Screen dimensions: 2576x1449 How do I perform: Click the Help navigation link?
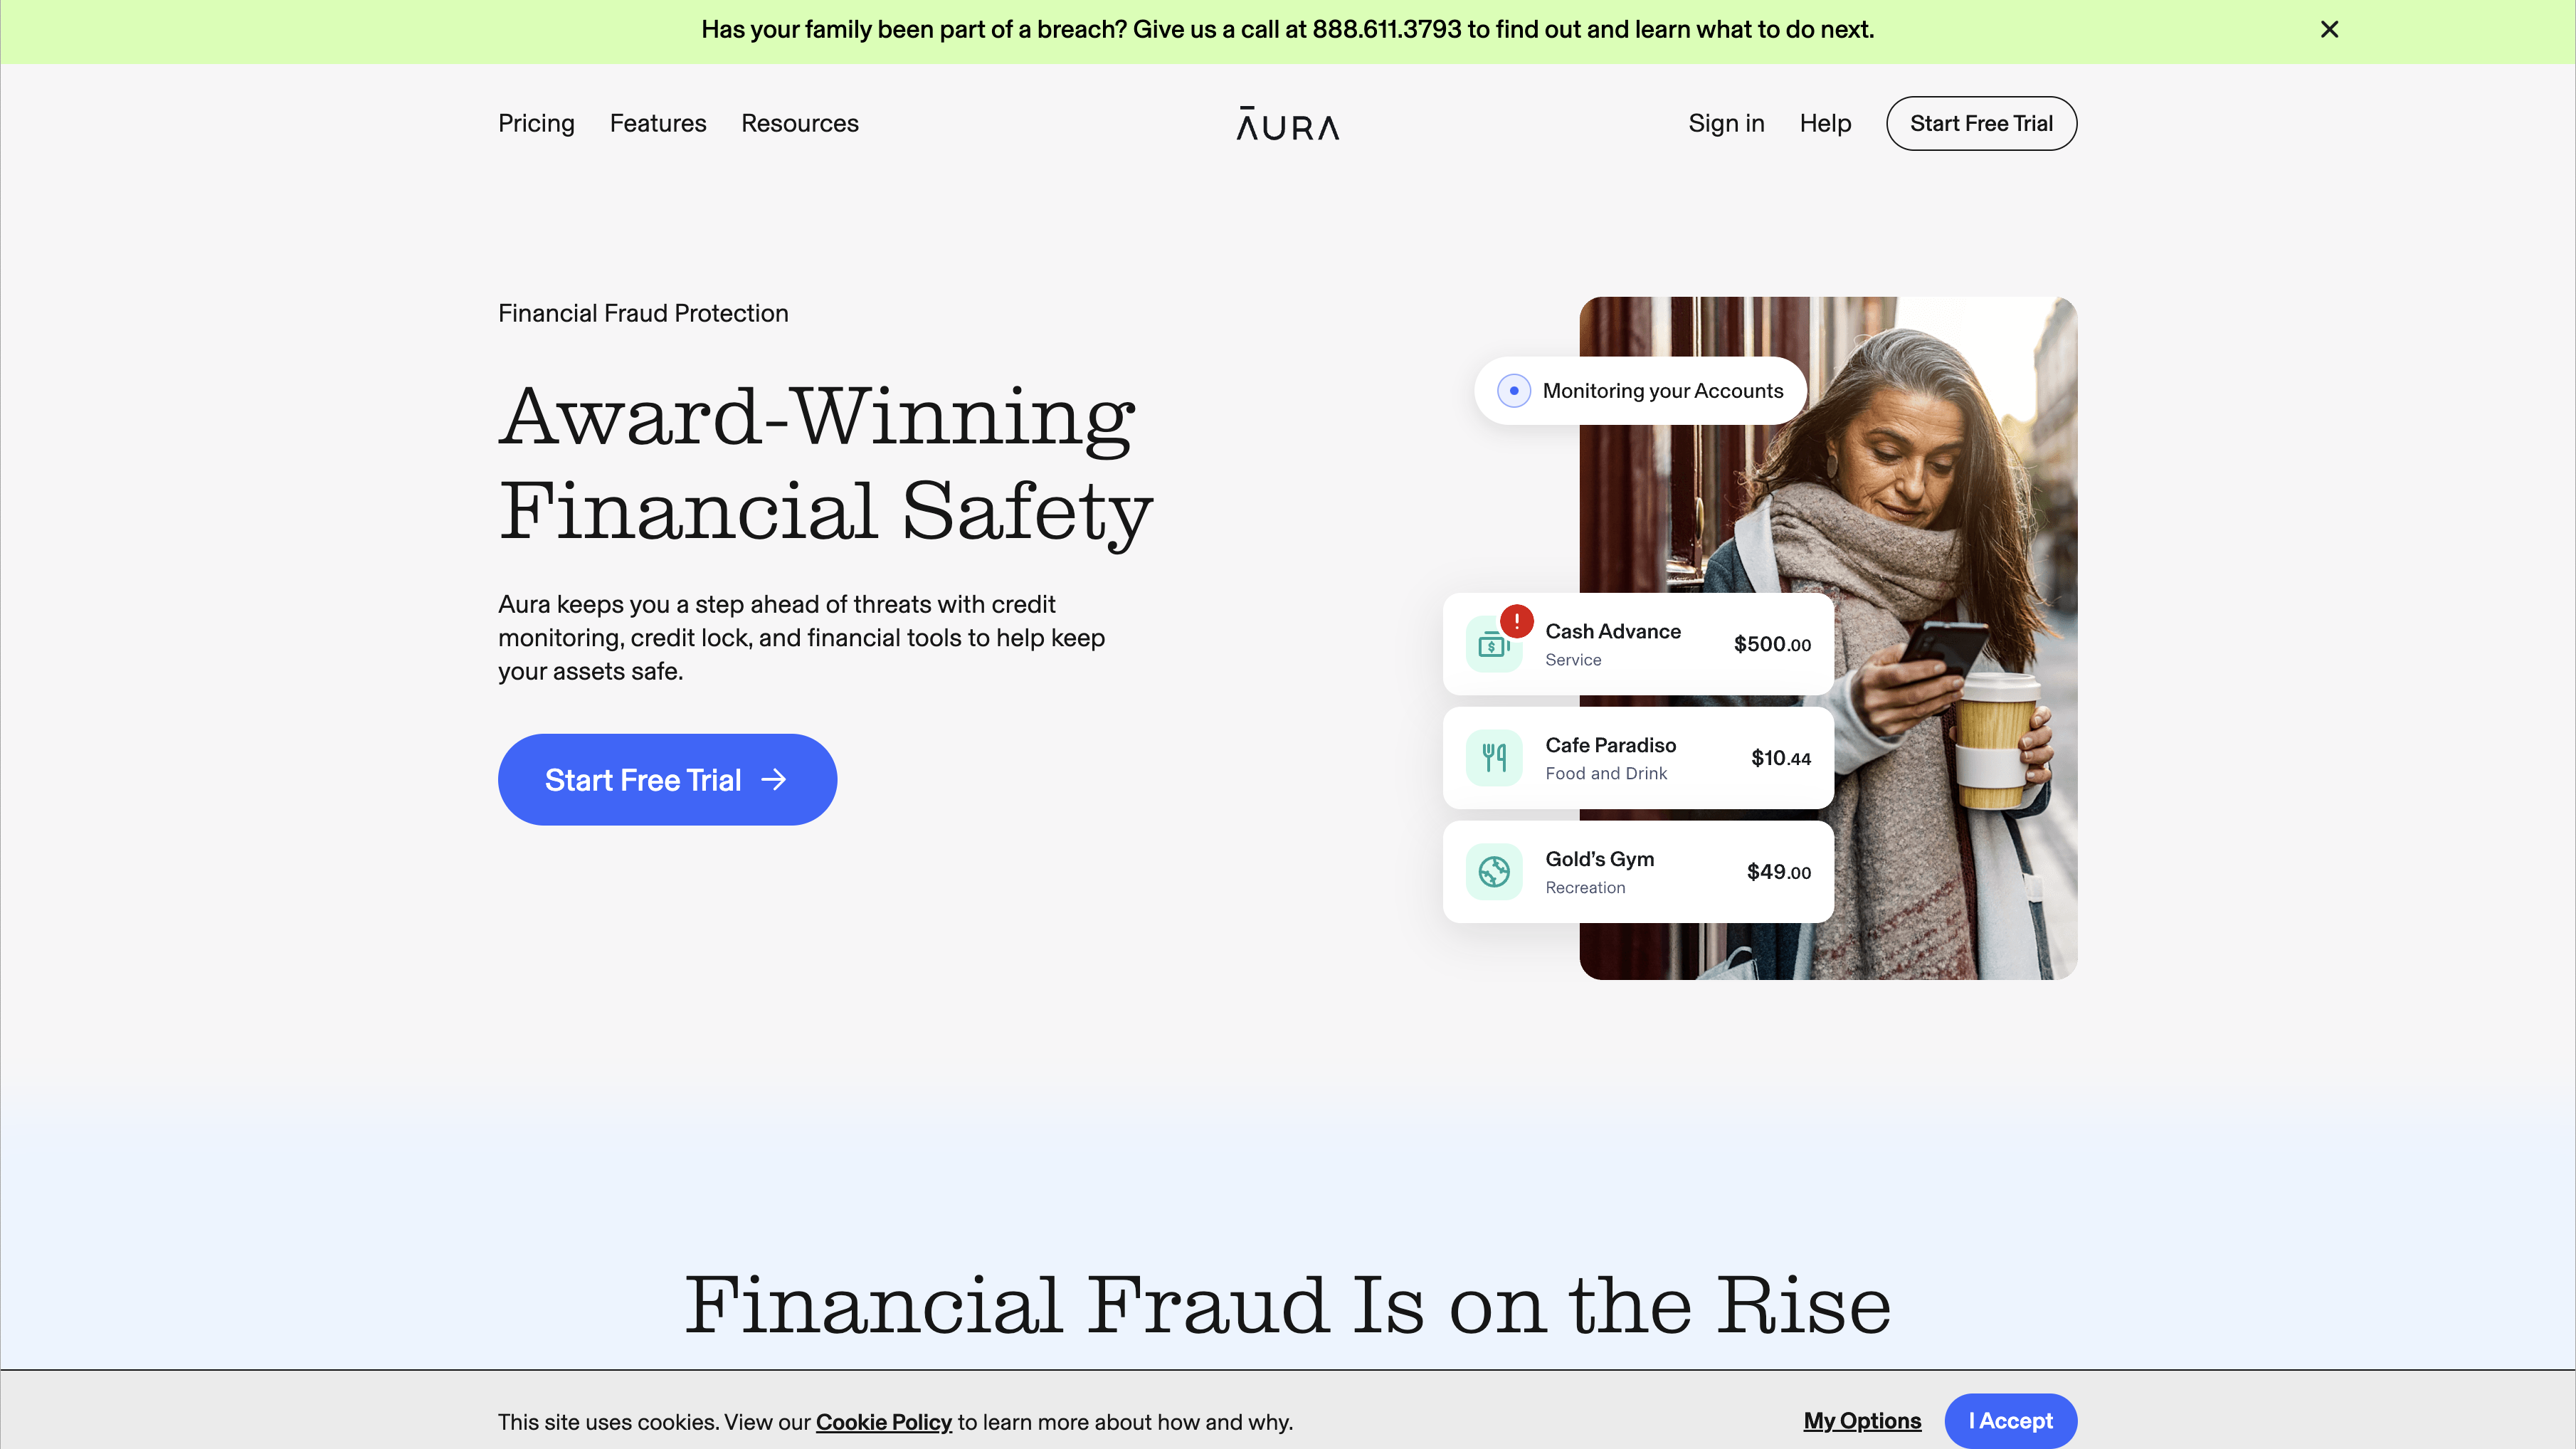coord(1824,122)
